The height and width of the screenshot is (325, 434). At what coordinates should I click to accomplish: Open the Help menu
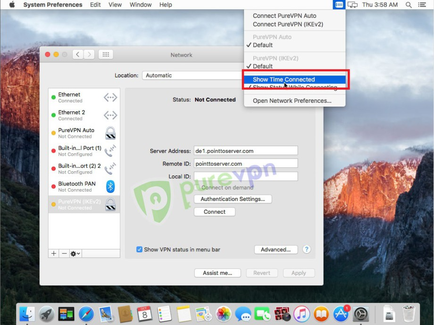[x=166, y=5]
